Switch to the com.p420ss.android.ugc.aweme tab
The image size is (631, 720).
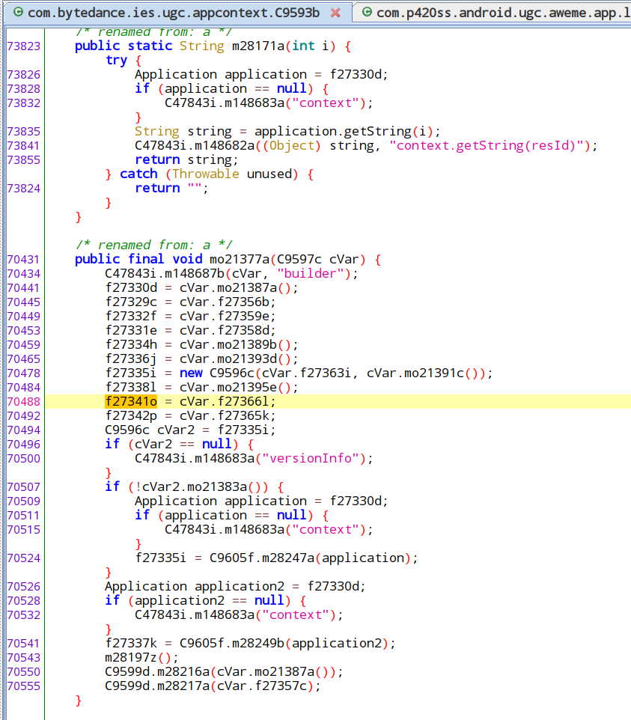point(502,13)
